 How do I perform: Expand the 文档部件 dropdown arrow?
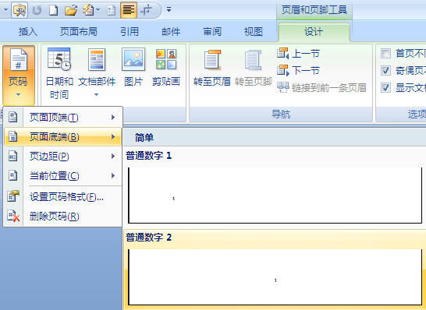[97, 95]
